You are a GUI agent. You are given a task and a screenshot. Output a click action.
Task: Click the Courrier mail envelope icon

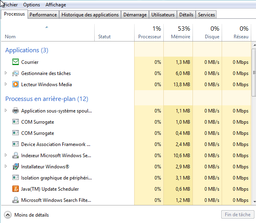coord(16,62)
